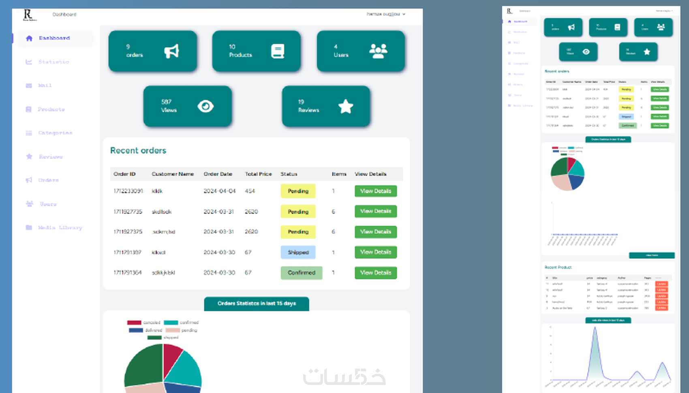Click the R logo in the right preview
This screenshot has width=689, height=393.
point(509,11)
